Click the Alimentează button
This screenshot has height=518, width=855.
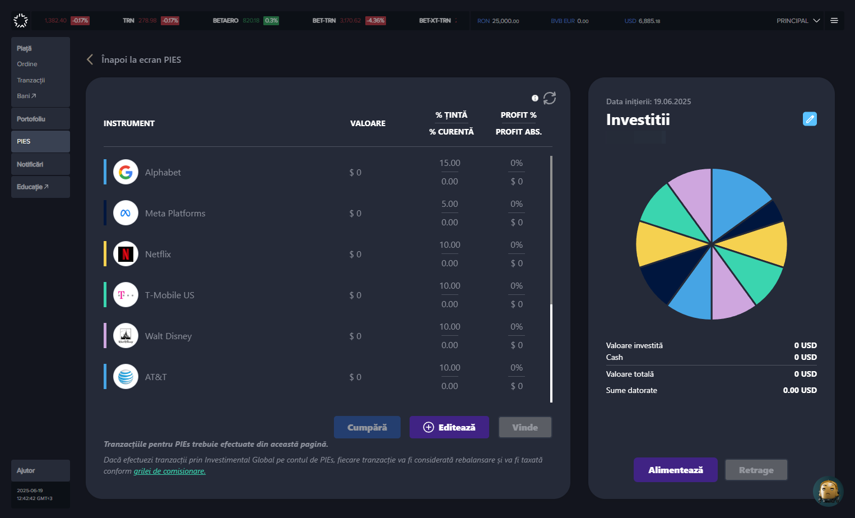[x=676, y=470]
